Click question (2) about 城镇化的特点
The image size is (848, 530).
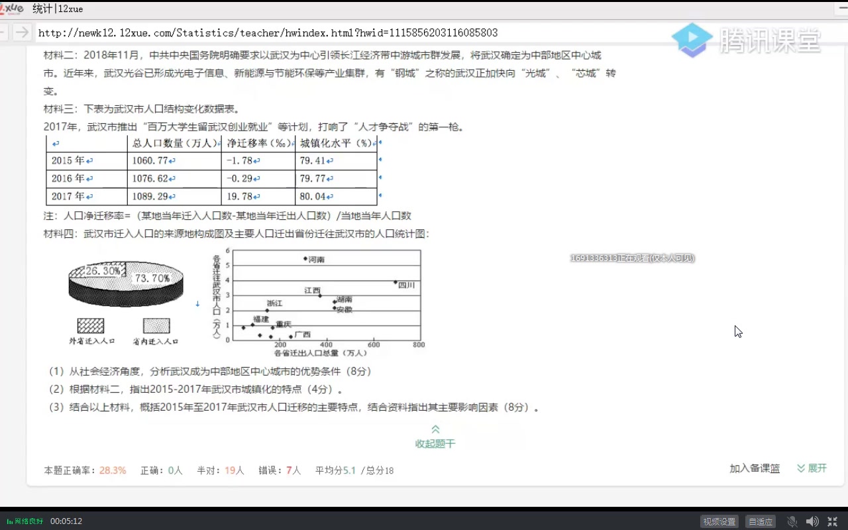click(x=196, y=390)
